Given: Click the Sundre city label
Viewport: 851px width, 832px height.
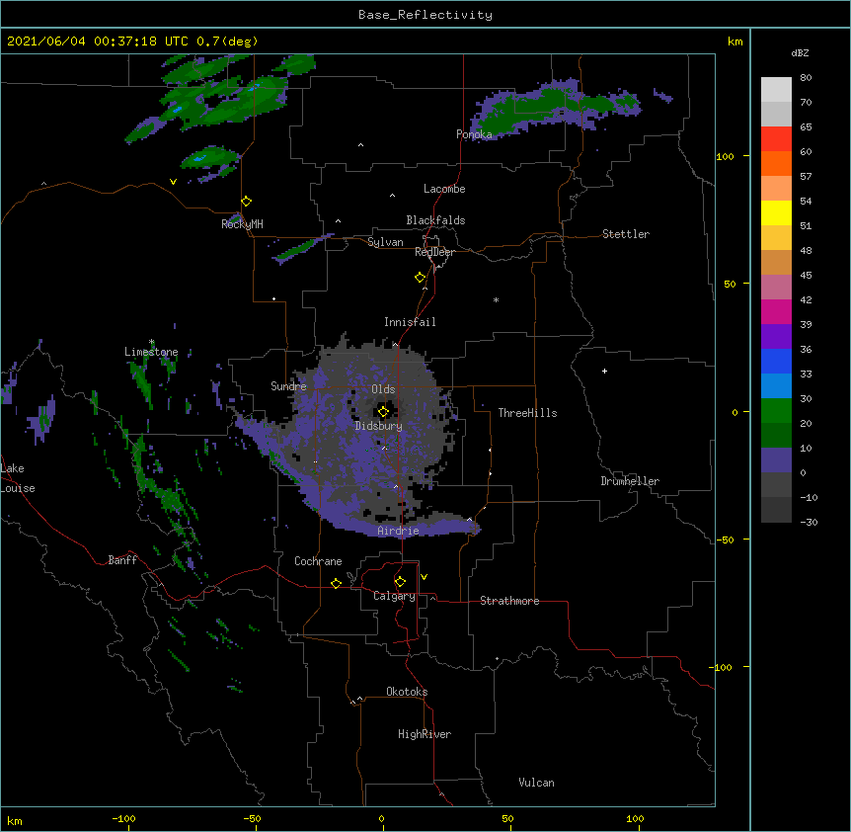Looking at the screenshot, I should [288, 386].
